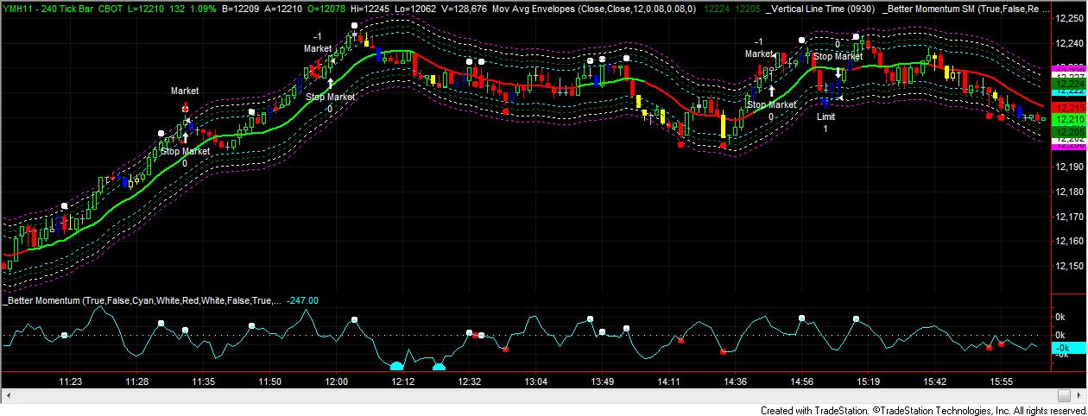
Task: Click the 11:23 time axis label
Action: (70, 381)
